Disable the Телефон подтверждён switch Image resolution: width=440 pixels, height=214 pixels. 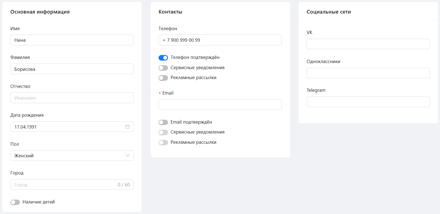tap(163, 58)
